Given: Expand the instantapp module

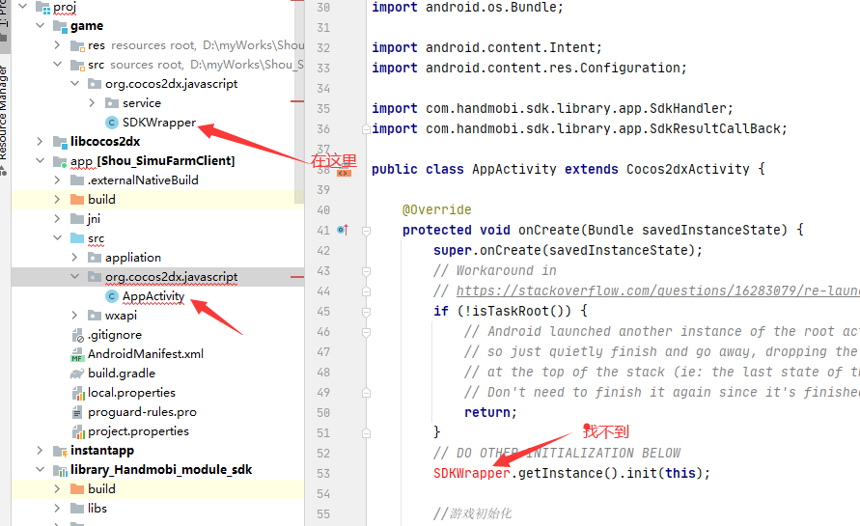Looking at the screenshot, I should [40, 451].
